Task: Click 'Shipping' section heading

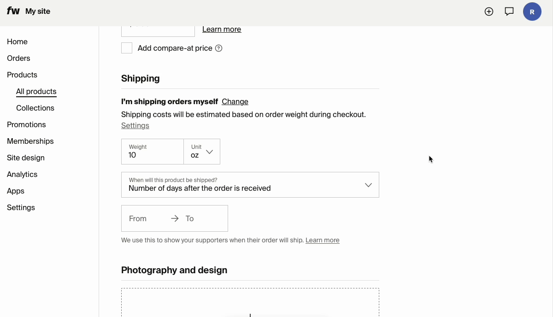Action: pos(141,78)
